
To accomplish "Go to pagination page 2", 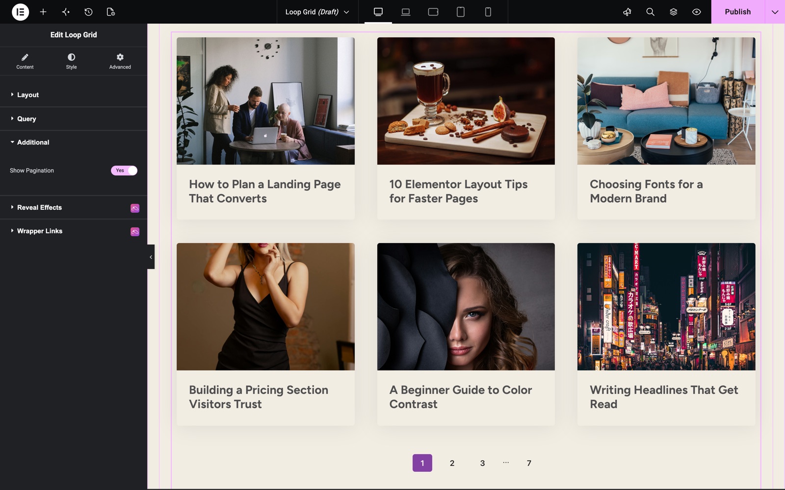I will pos(452,463).
